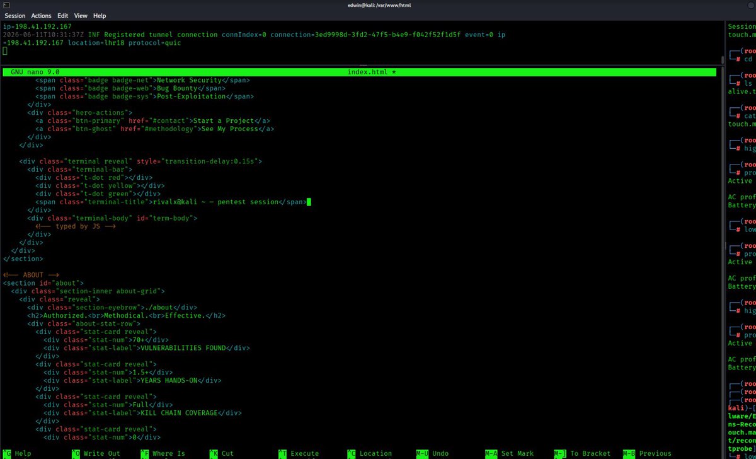Click the pane split handle above the nano header
This screenshot has width=756, height=459.
click(362, 65)
